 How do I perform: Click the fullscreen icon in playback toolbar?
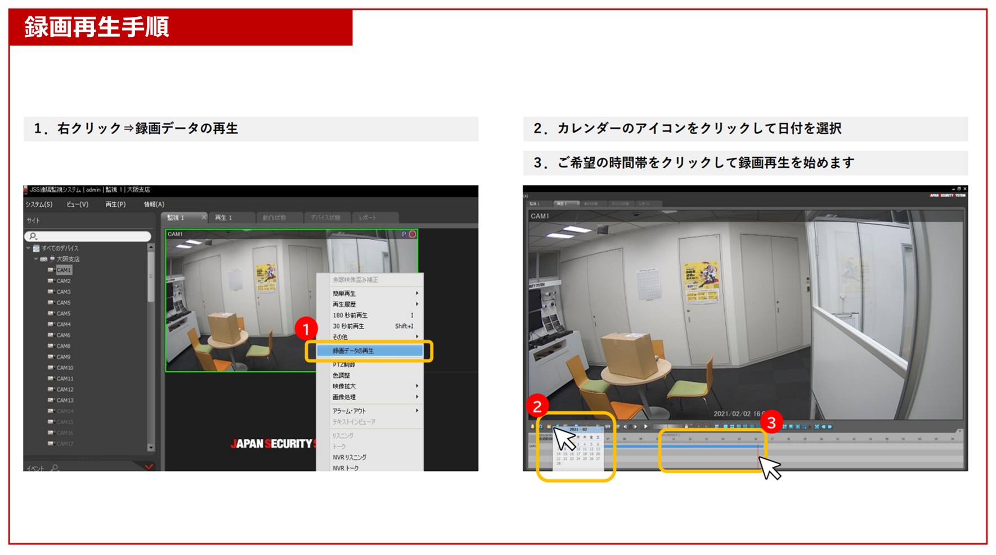(816, 427)
